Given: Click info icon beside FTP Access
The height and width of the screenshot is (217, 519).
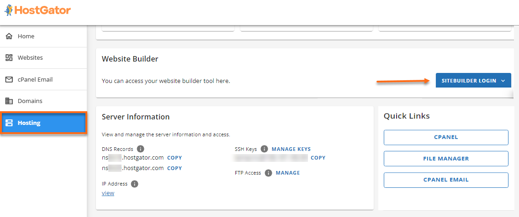Looking at the screenshot, I should pos(268,173).
